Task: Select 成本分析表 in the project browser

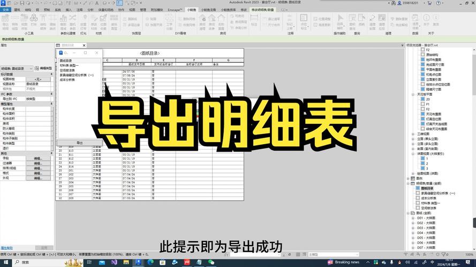Action: [429, 198]
